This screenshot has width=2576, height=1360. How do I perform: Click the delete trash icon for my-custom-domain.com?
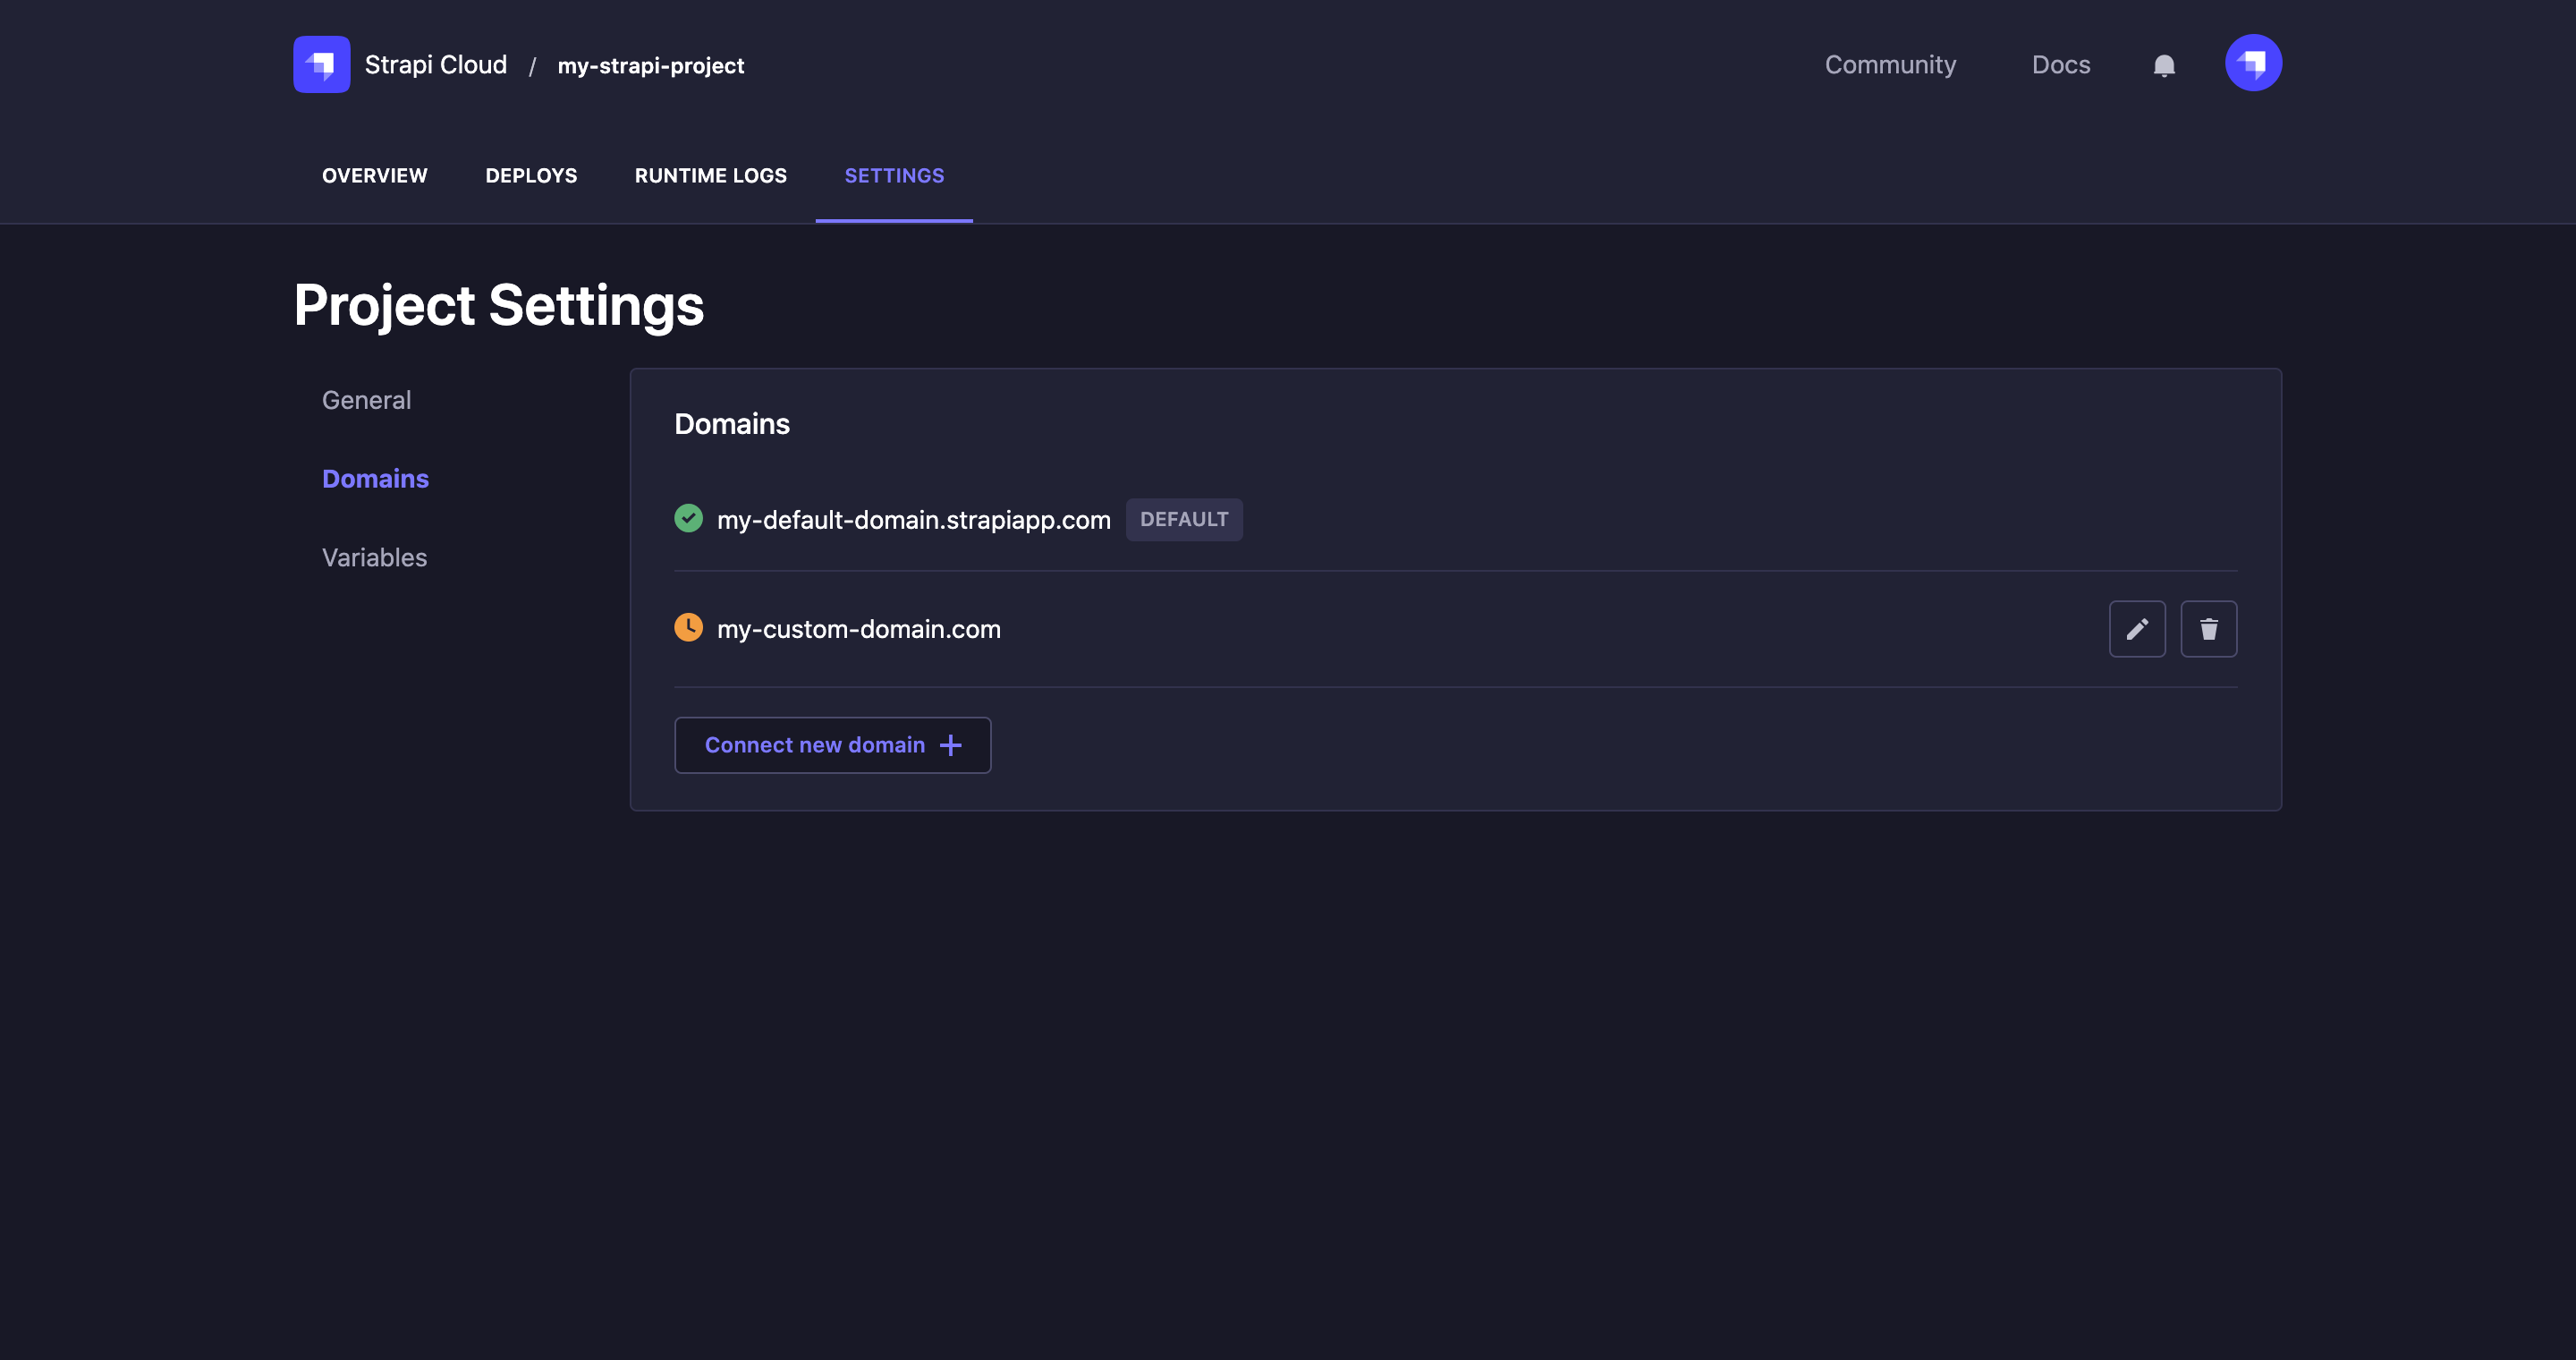[2208, 627]
